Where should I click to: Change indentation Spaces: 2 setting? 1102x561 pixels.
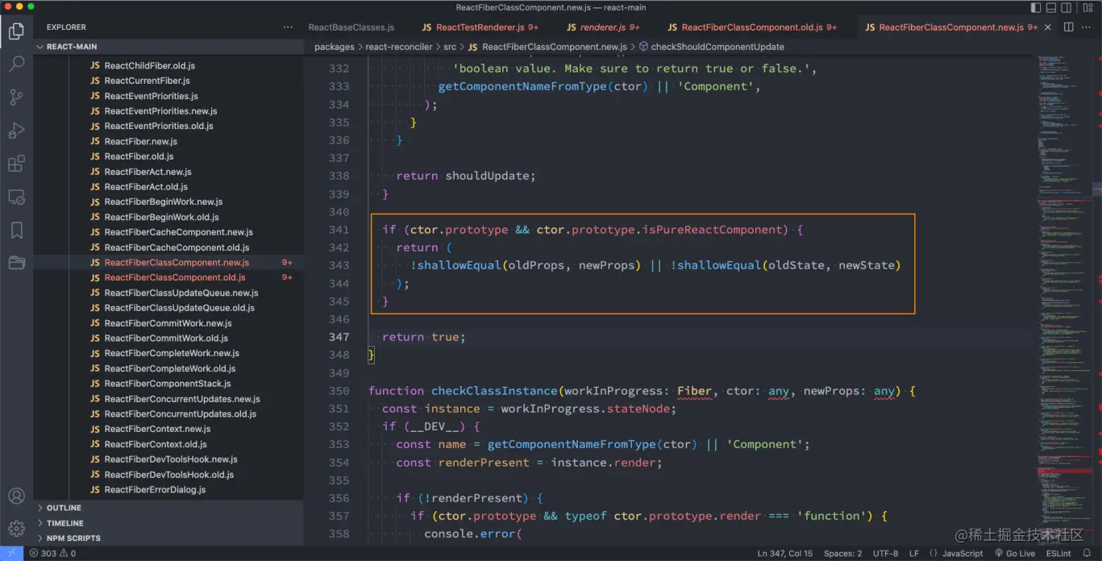pyautogui.click(x=842, y=554)
